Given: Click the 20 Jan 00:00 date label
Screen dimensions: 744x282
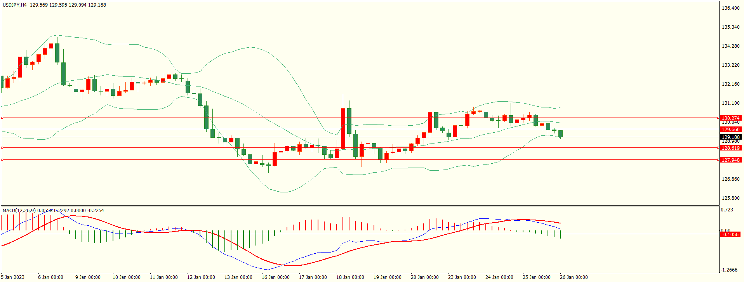Looking at the screenshot, I should 425,277.
